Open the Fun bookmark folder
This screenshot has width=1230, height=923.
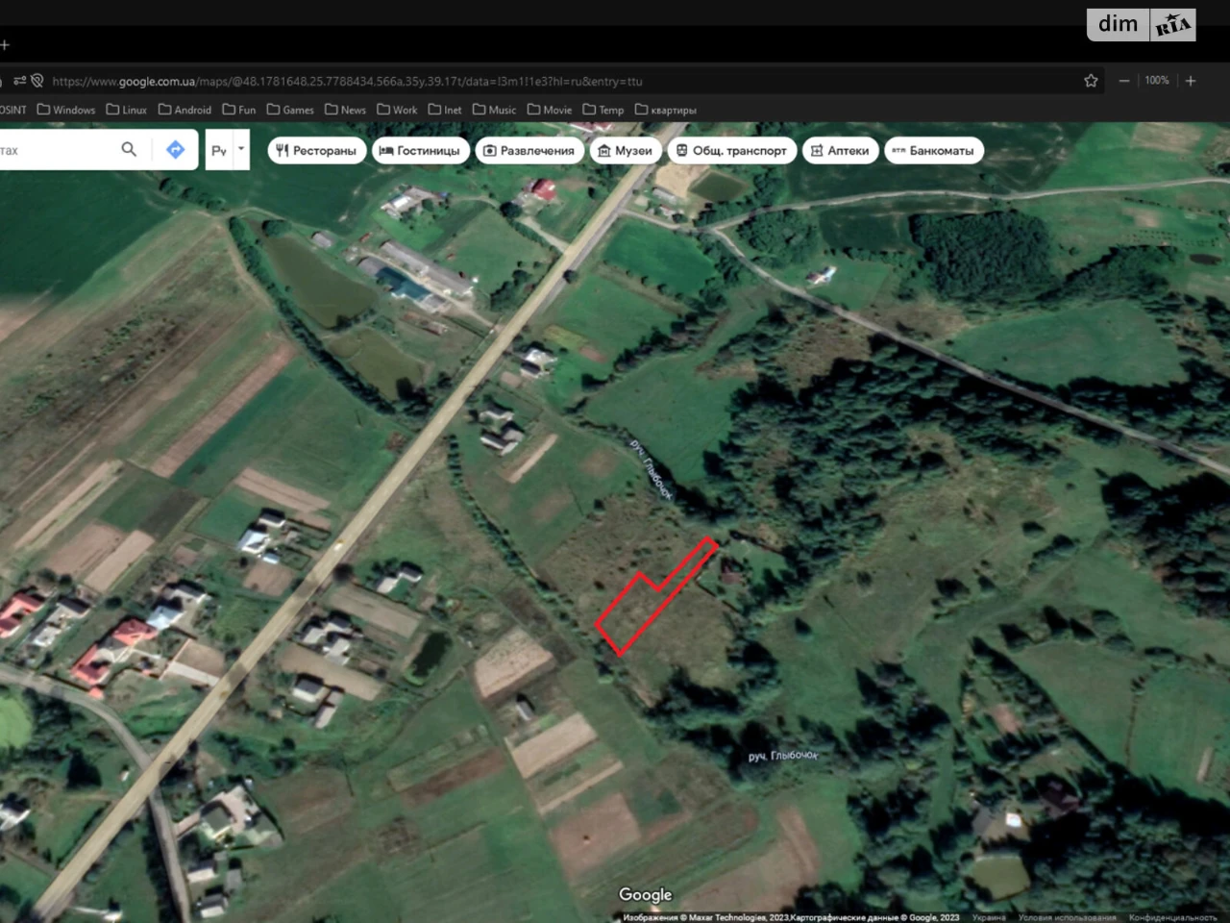point(239,110)
